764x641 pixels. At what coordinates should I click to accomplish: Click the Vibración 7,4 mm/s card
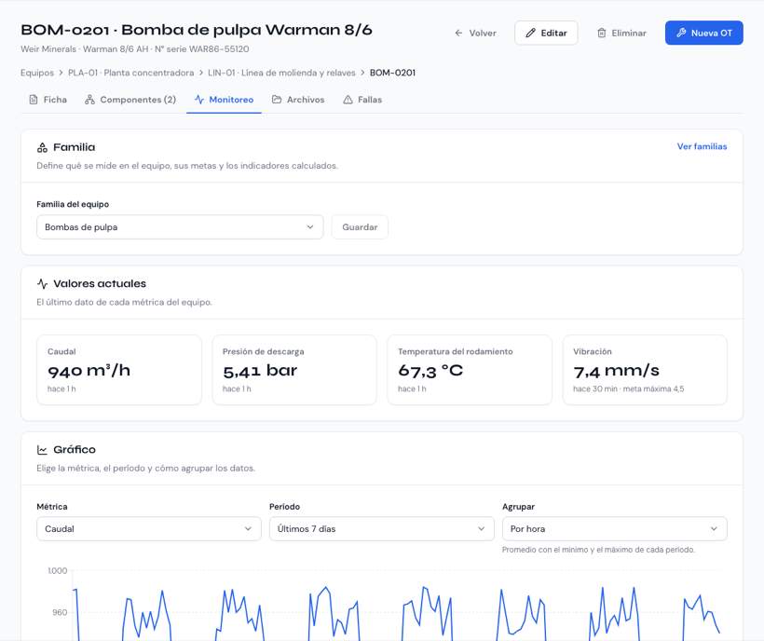(x=645, y=370)
